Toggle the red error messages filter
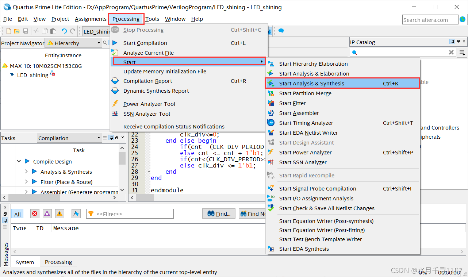The image size is (468, 277). coord(35,214)
